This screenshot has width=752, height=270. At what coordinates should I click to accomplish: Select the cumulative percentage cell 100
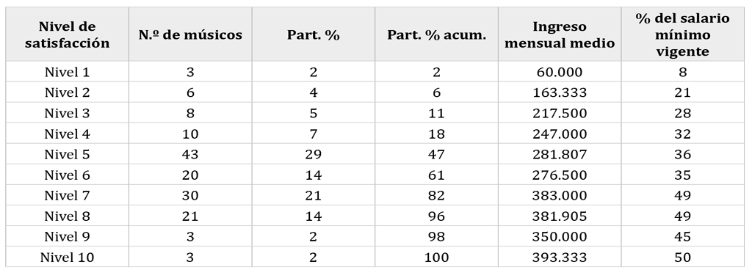436,257
